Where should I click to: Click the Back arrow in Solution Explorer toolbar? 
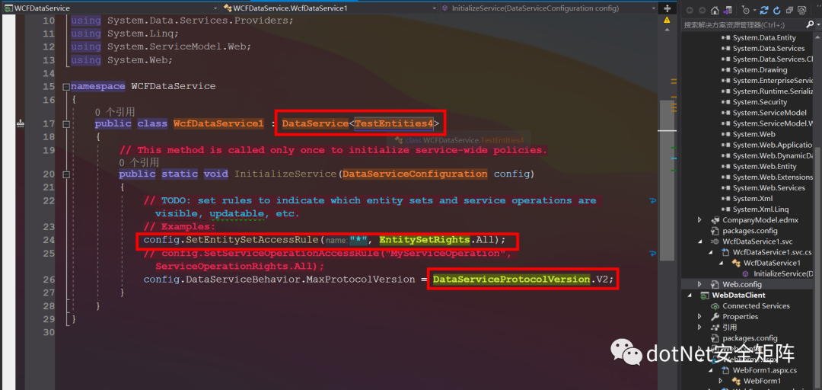(x=690, y=10)
